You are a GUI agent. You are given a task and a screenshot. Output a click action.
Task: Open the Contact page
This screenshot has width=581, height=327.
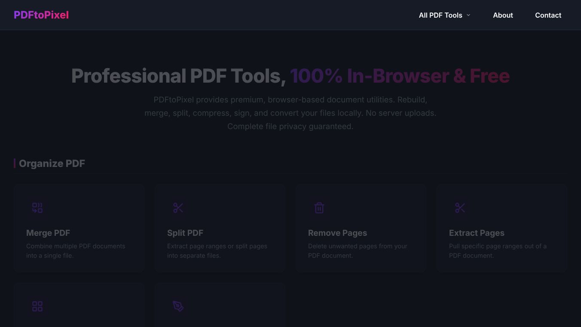click(x=548, y=15)
